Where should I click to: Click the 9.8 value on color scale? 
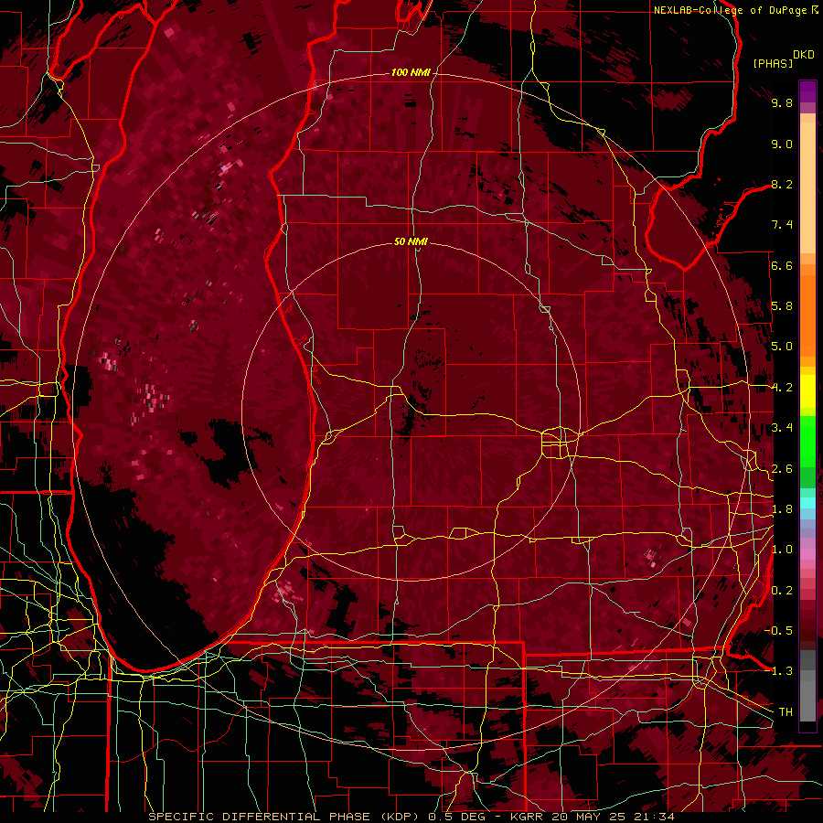782,102
